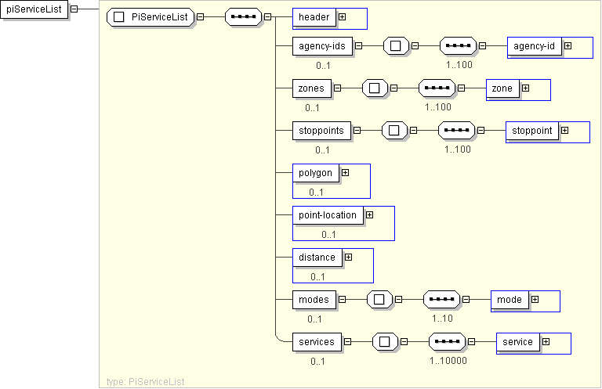602x389 pixels.
Task: Collapse the complex type node after modes
Action: [398, 299]
